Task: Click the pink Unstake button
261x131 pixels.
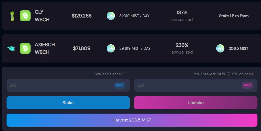Action: [195, 103]
